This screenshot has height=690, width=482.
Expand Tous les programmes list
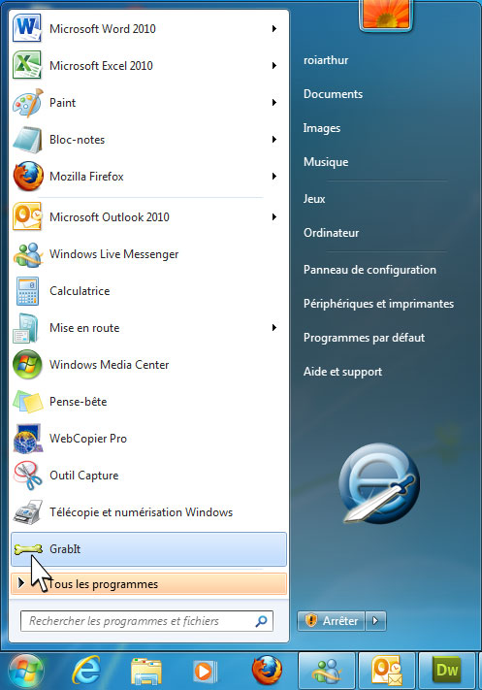tap(148, 584)
